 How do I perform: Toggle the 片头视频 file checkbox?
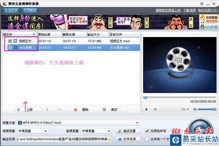10,48
